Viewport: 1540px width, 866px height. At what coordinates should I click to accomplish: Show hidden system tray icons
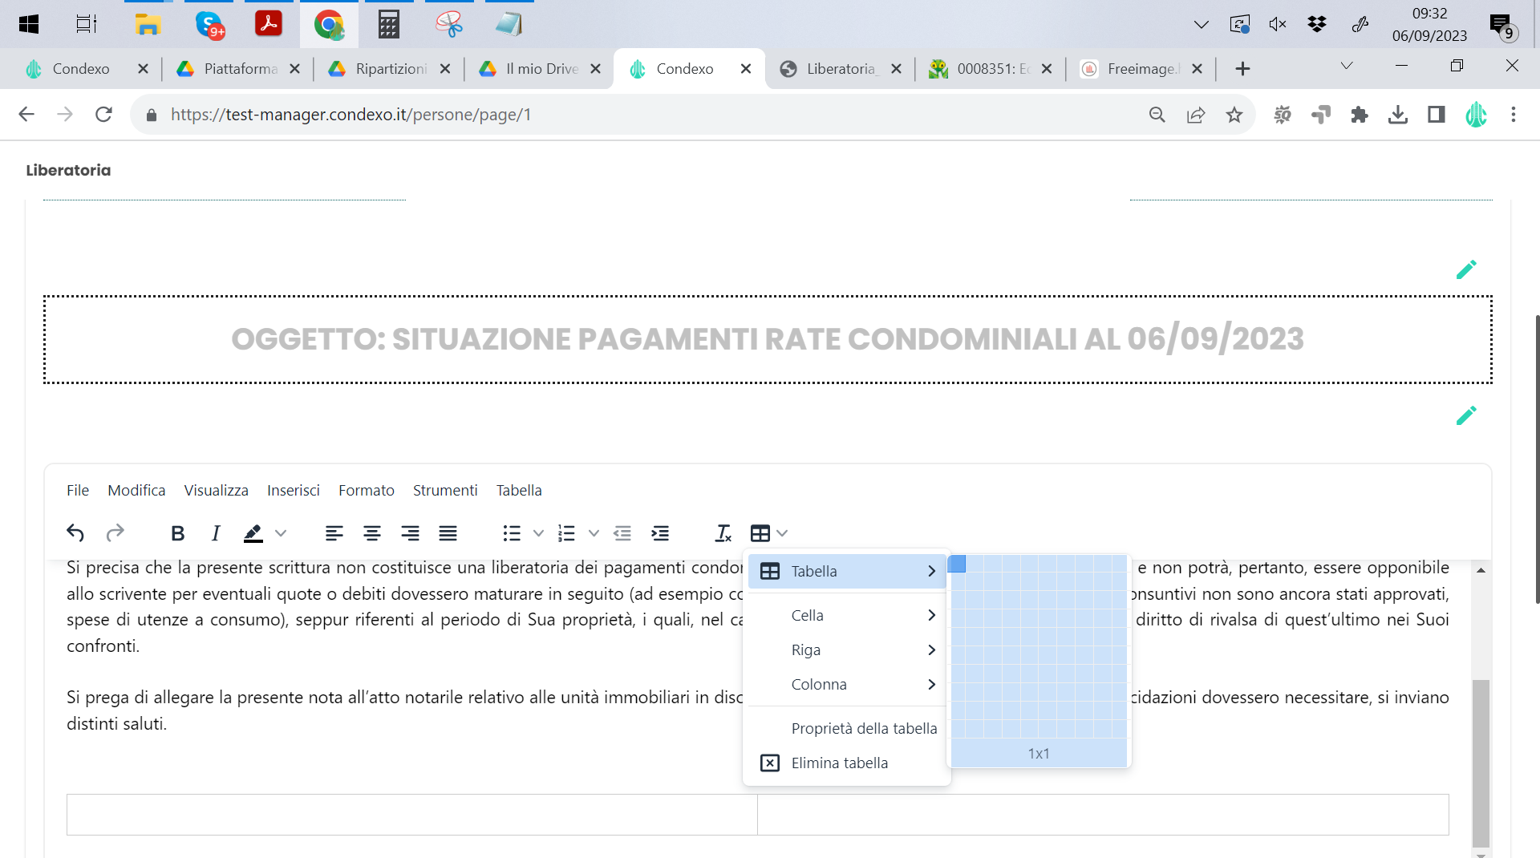(x=1201, y=24)
